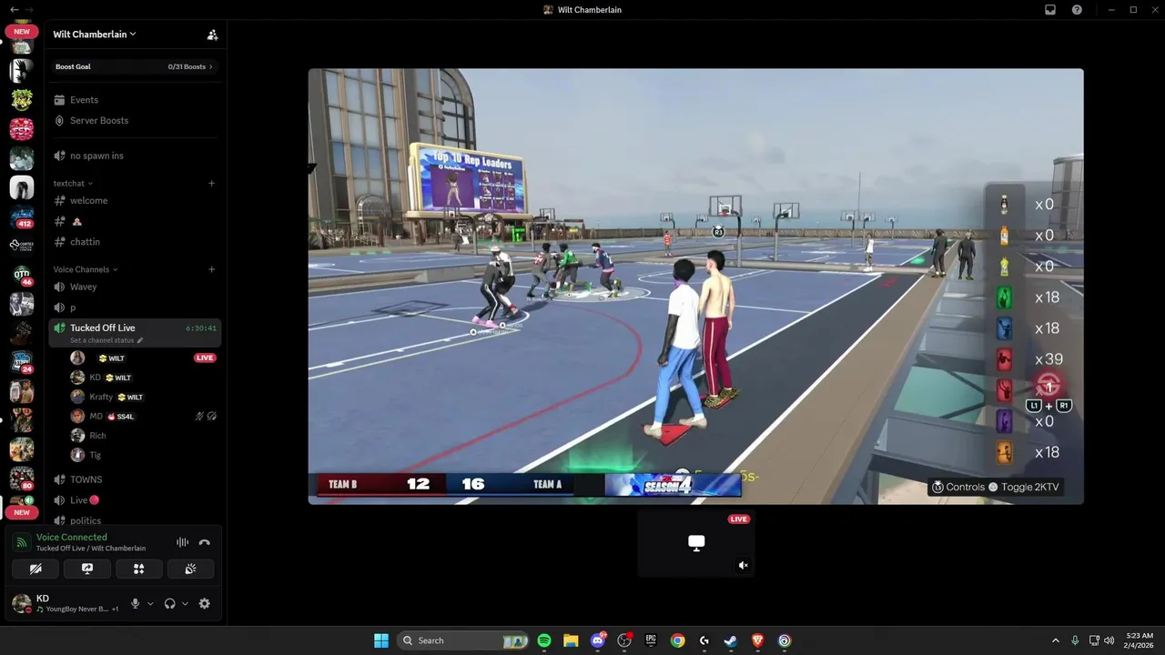Open the server icon with the 80 badge
Screen dimensions: 1165x655
22,478
